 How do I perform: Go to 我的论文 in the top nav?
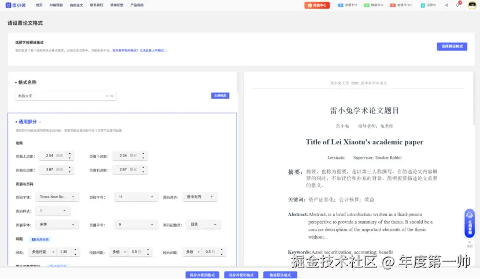pos(76,5)
